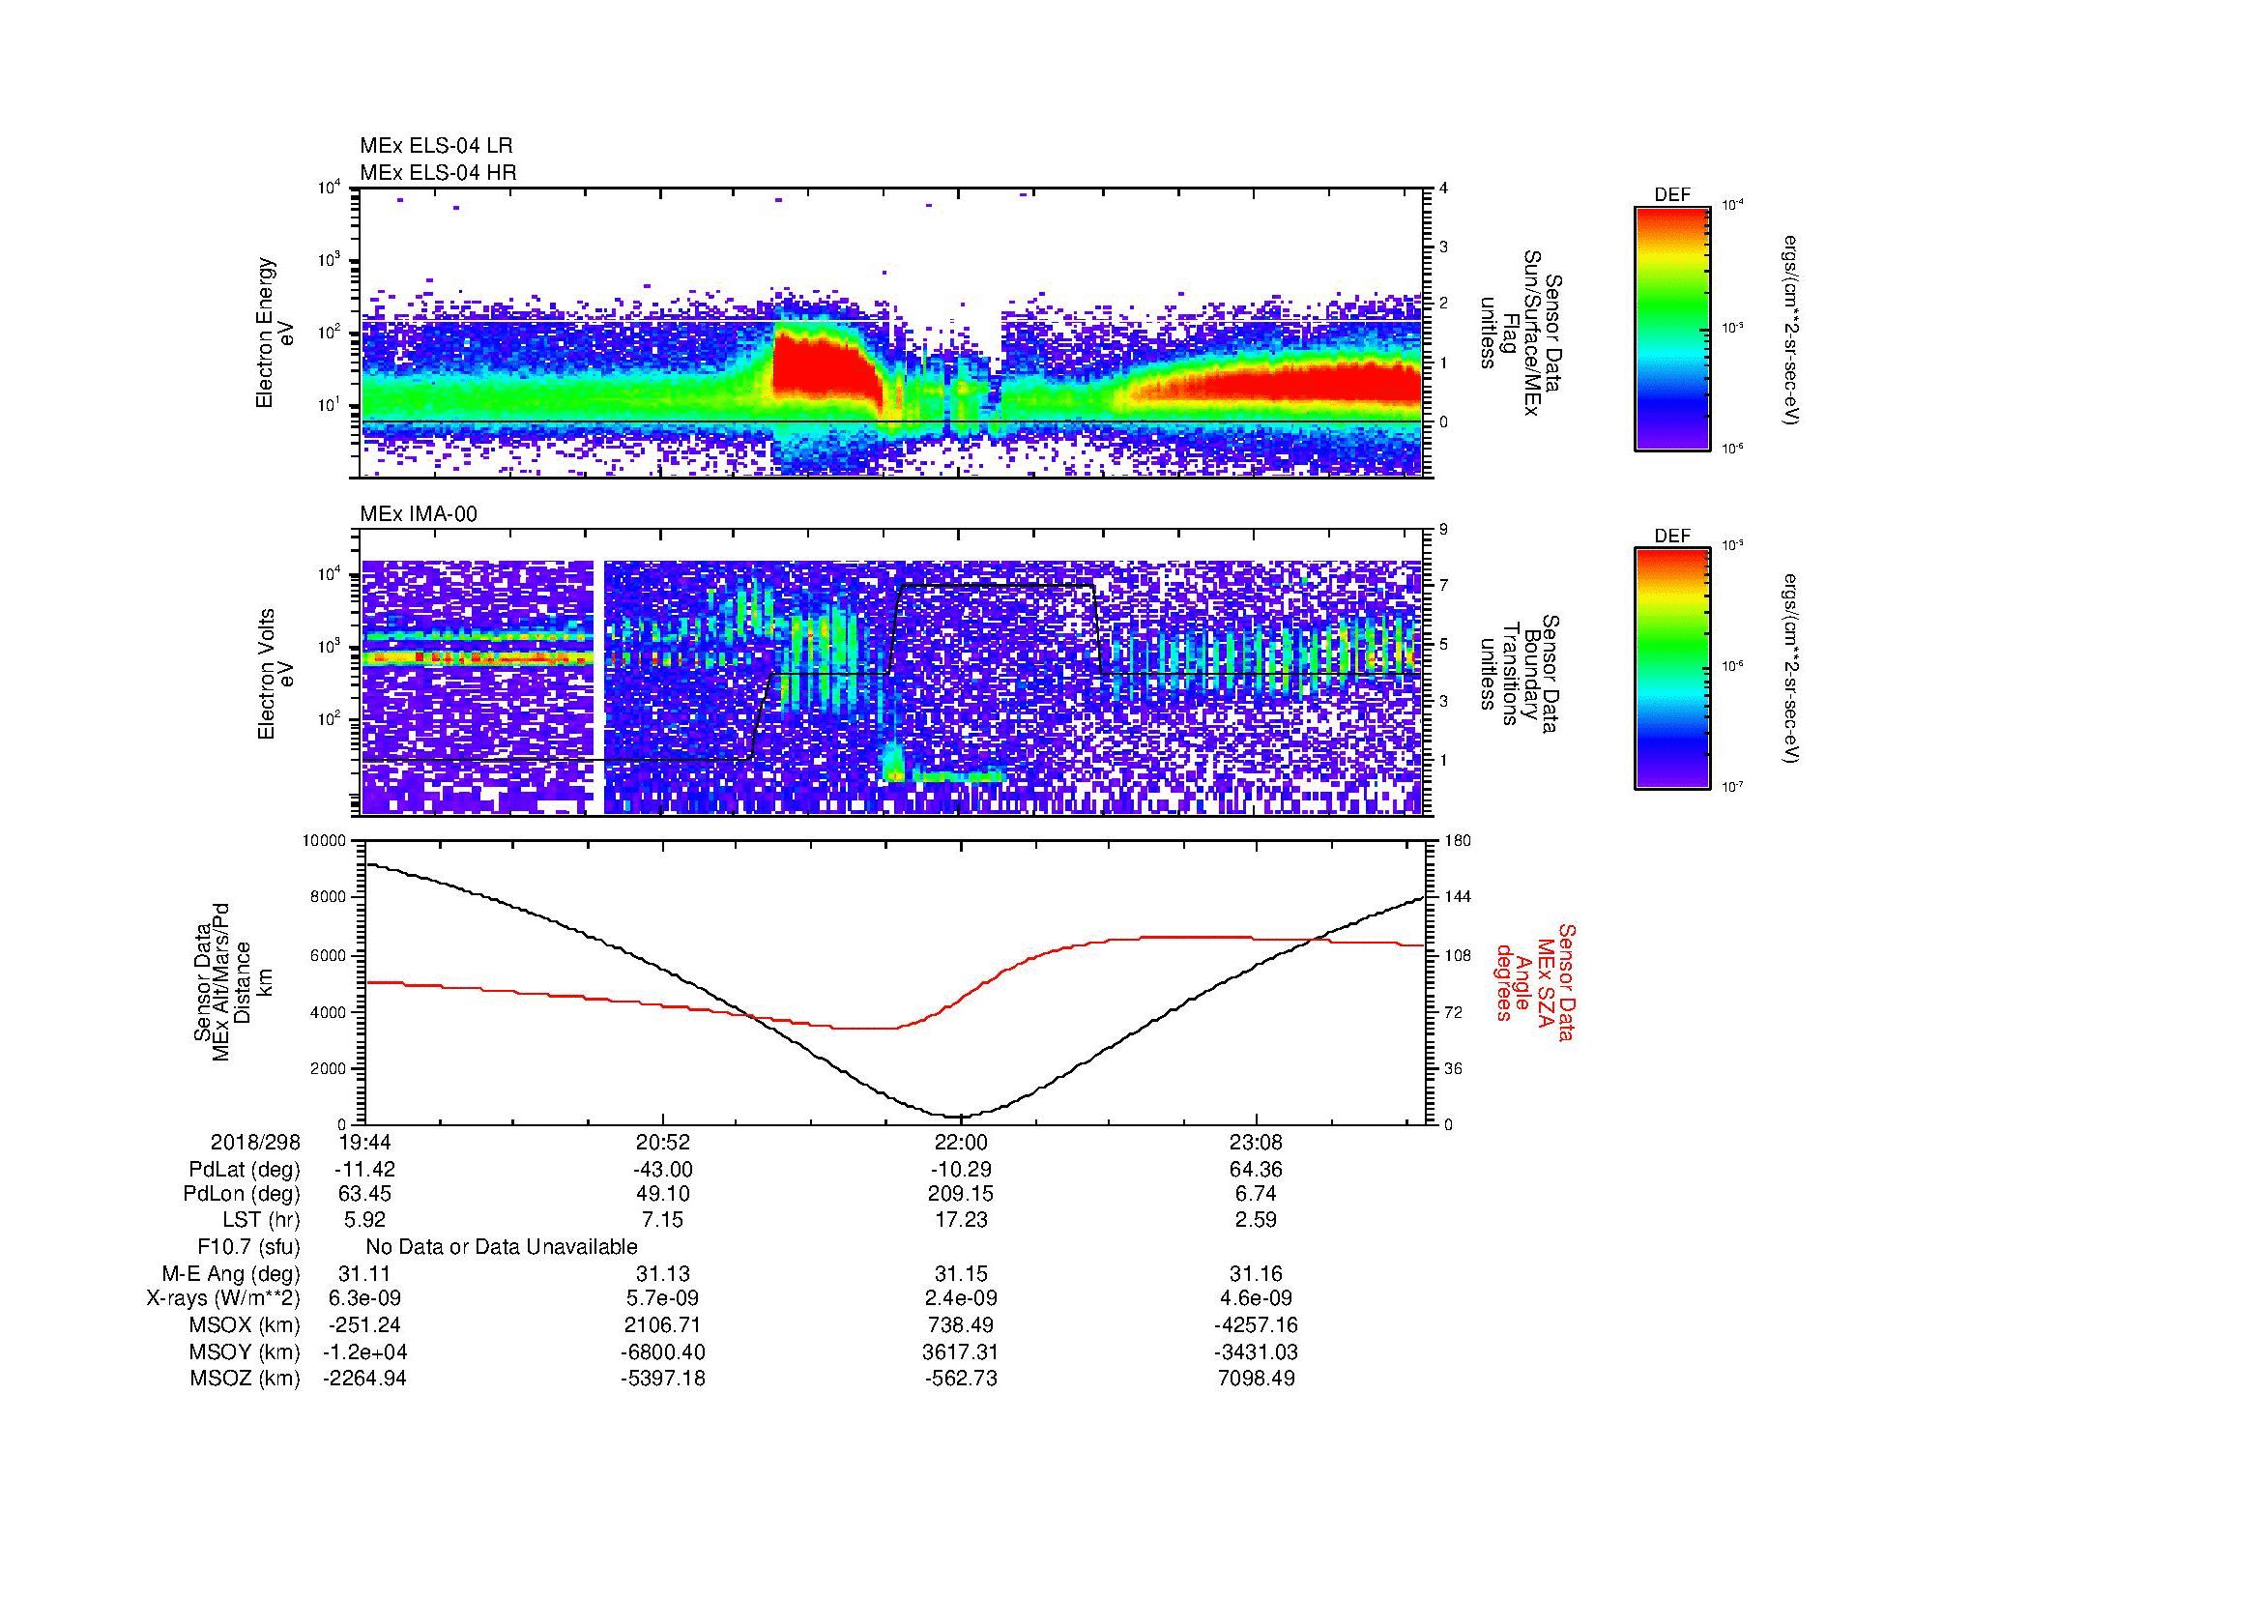2261x1598 pixels.
Task: Click the 'Electron Energy eV' axis label
Action: (x=275, y=333)
